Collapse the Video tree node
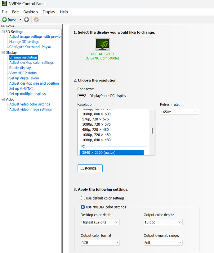Screen dimensions: 214x253 point(3,100)
